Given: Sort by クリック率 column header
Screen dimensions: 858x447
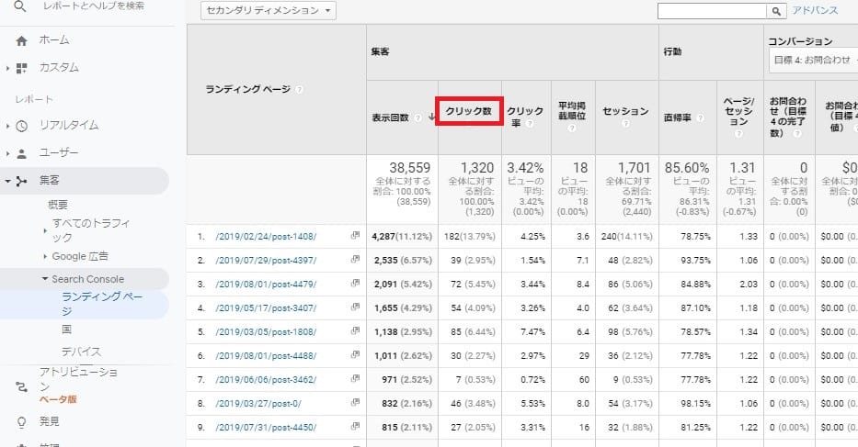Looking at the screenshot, I should [x=525, y=117].
